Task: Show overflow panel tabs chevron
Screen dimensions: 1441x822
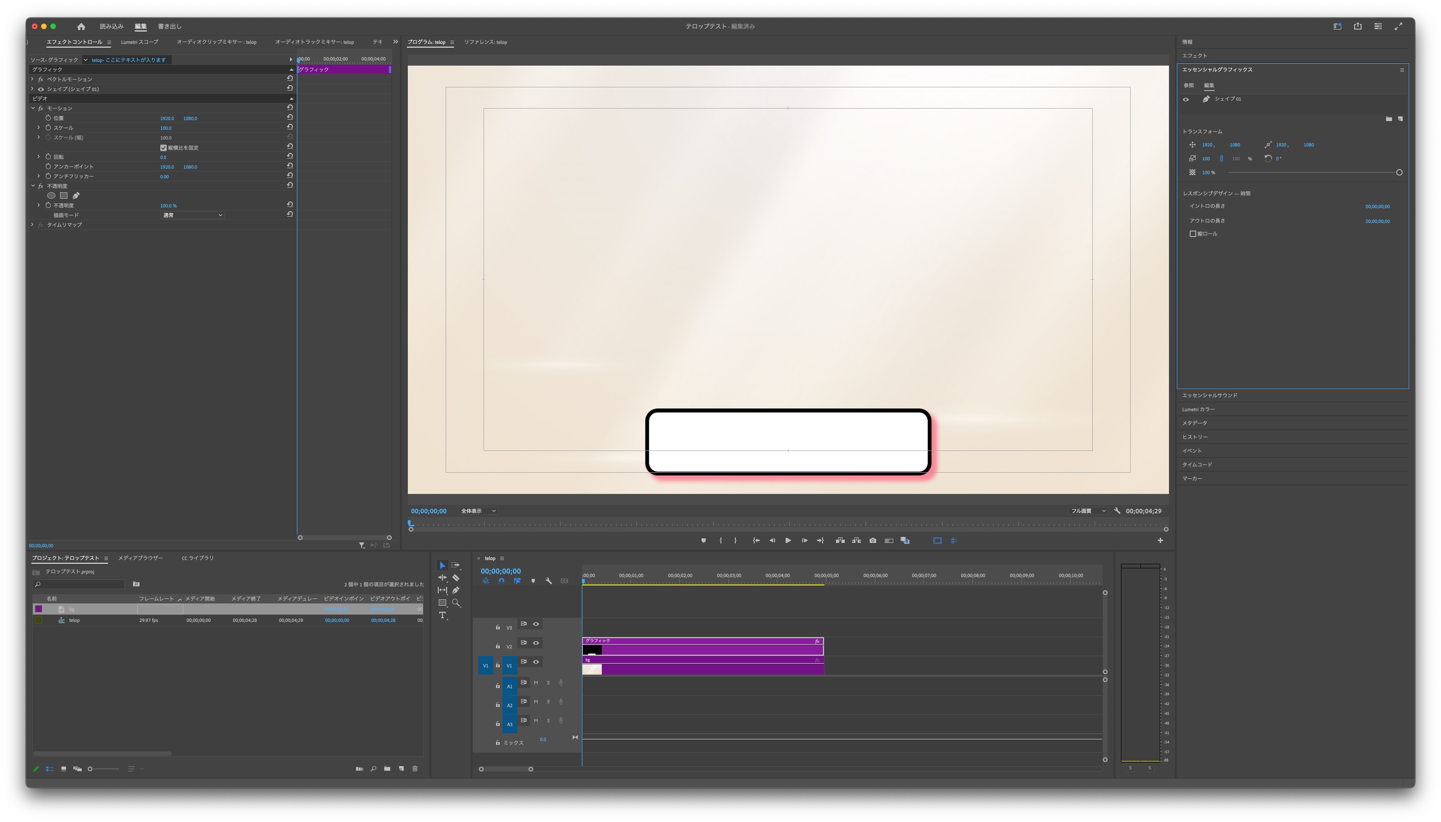Action: [395, 42]
